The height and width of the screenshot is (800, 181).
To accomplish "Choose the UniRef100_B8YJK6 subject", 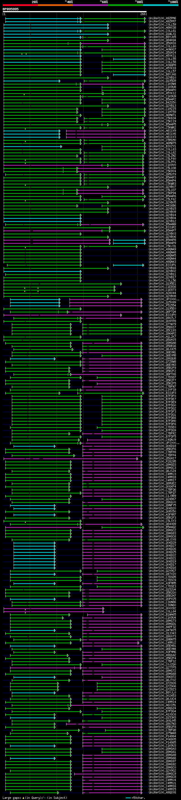I will click(162, 75).
